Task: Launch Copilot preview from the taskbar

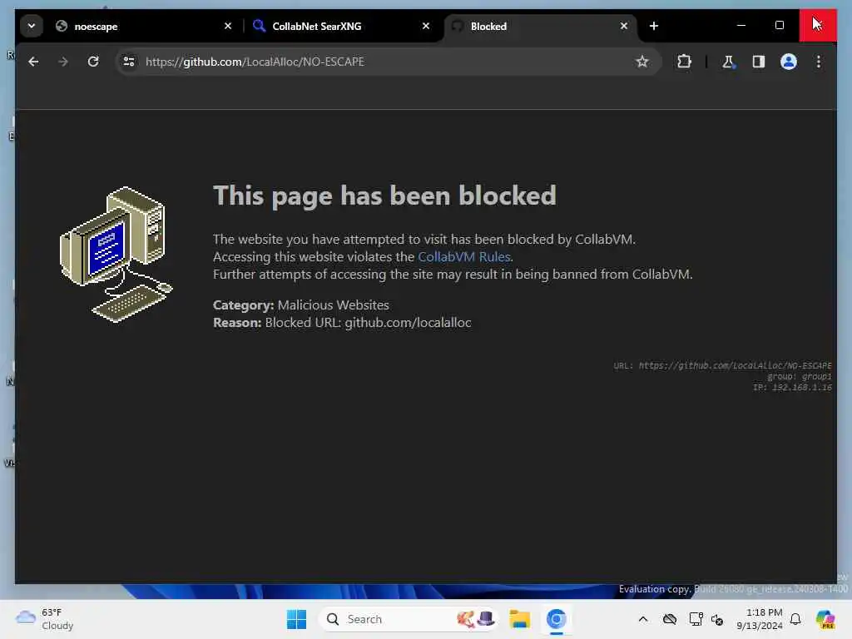Action: [x=825, y=619]
